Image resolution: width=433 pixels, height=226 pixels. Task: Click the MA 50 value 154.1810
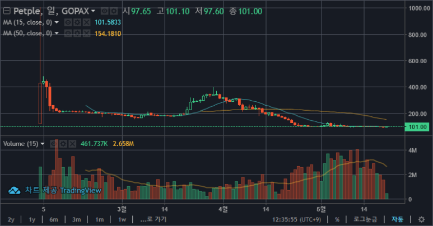(x=108, y=34)
